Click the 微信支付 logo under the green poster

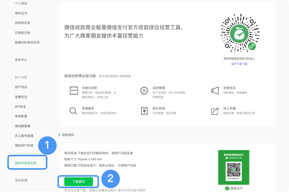tap(234, 188)
